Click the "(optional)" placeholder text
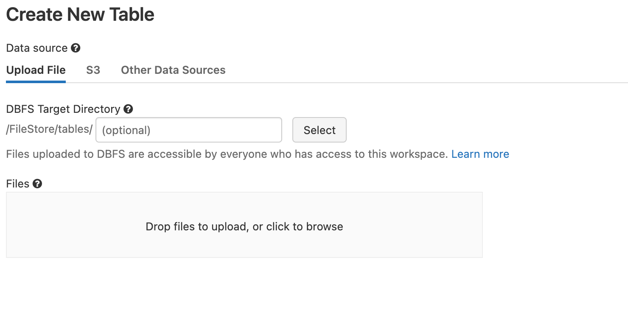628x319 pixels. click(126, 130)
